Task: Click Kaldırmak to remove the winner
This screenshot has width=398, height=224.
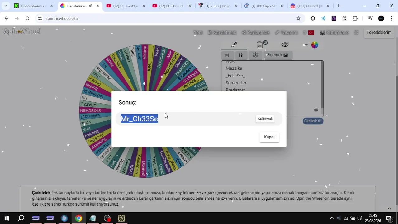Action: 265,119
